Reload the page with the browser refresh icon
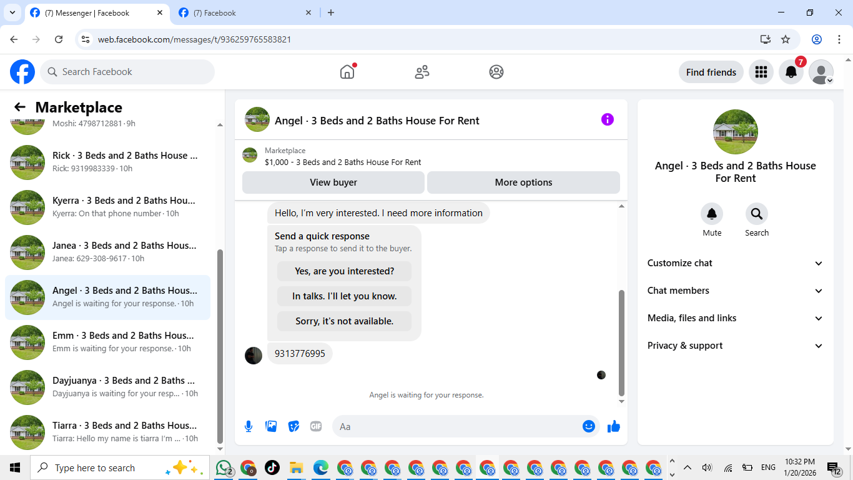The image size is (853, 480). 59,39
